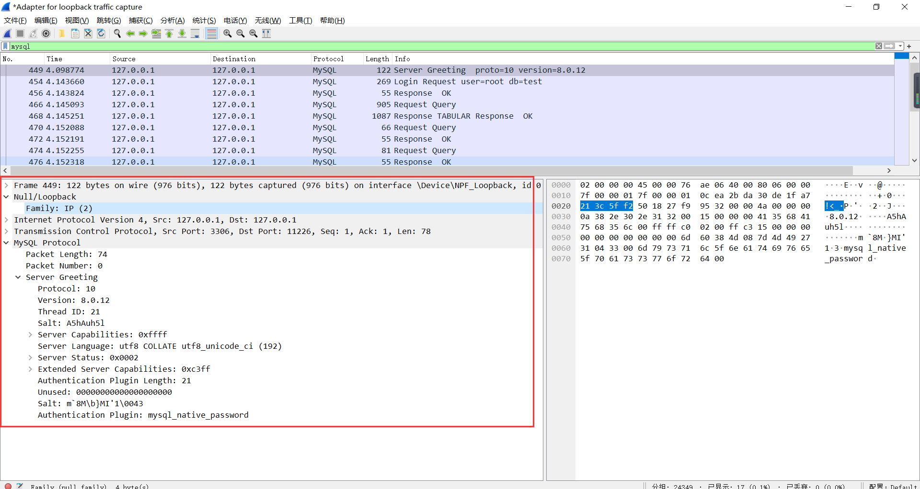Reload the capture file

[101, 33]
